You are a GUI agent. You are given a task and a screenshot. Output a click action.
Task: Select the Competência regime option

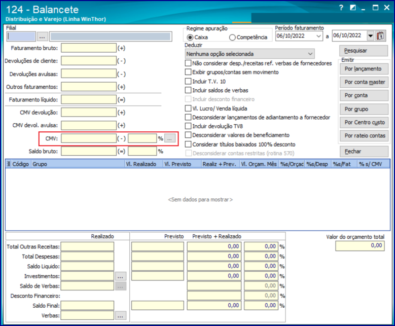point(248,38)
